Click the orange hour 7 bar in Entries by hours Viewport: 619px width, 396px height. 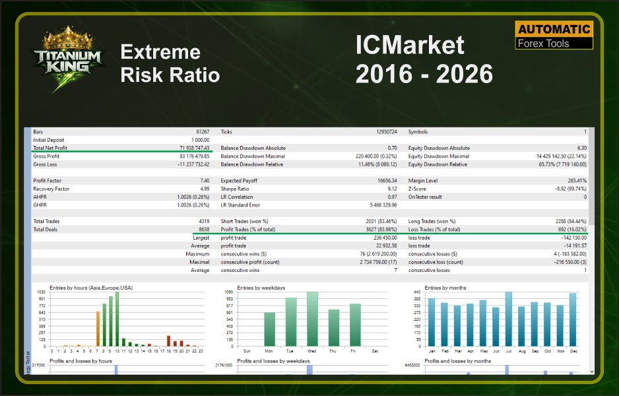(98, 329)
